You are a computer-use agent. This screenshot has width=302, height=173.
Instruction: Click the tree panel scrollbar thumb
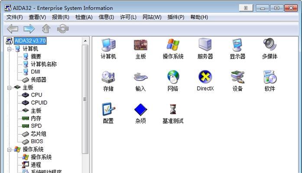click(x=85, y=99)
